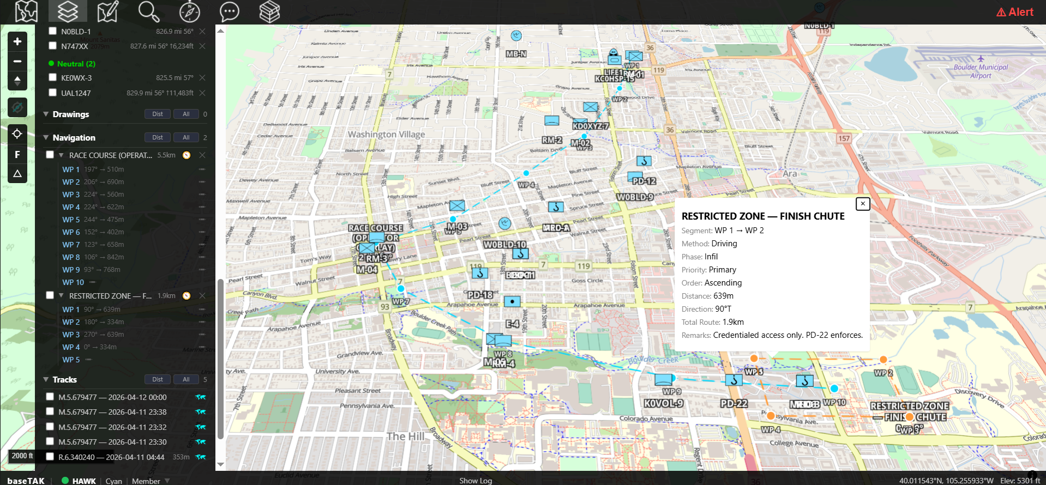Click Show Log in status bar
The height and width of the screenshot is (485, 1046).
[x=476, y=481]
